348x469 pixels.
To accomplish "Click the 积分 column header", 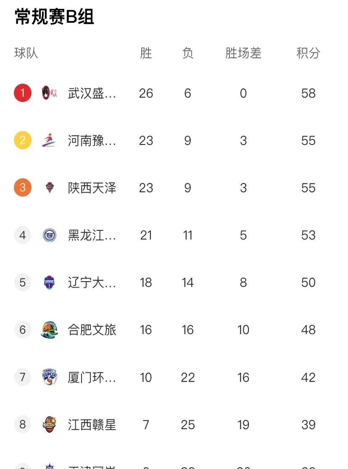I will (x=308, y=53).
